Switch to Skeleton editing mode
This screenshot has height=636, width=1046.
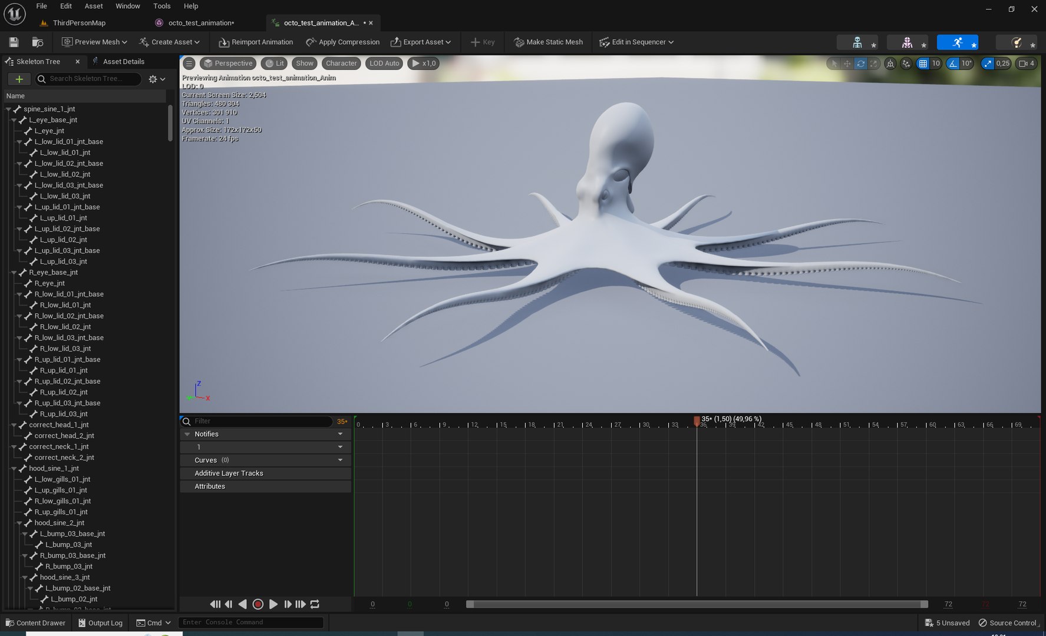(857, 42)
